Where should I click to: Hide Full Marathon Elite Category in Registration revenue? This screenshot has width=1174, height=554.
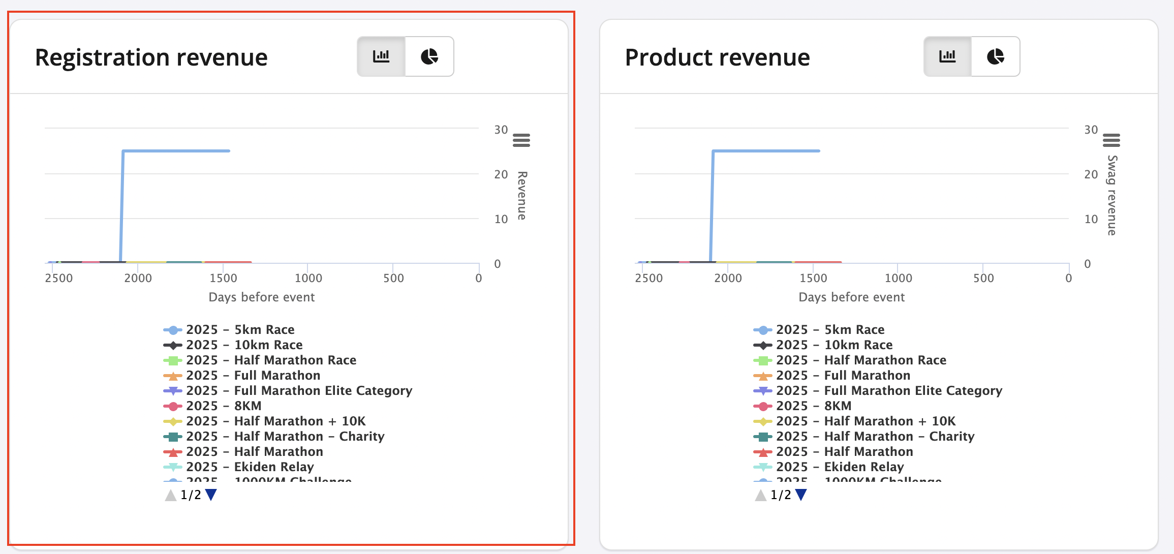pyautogui.click(x=299, y=391)
